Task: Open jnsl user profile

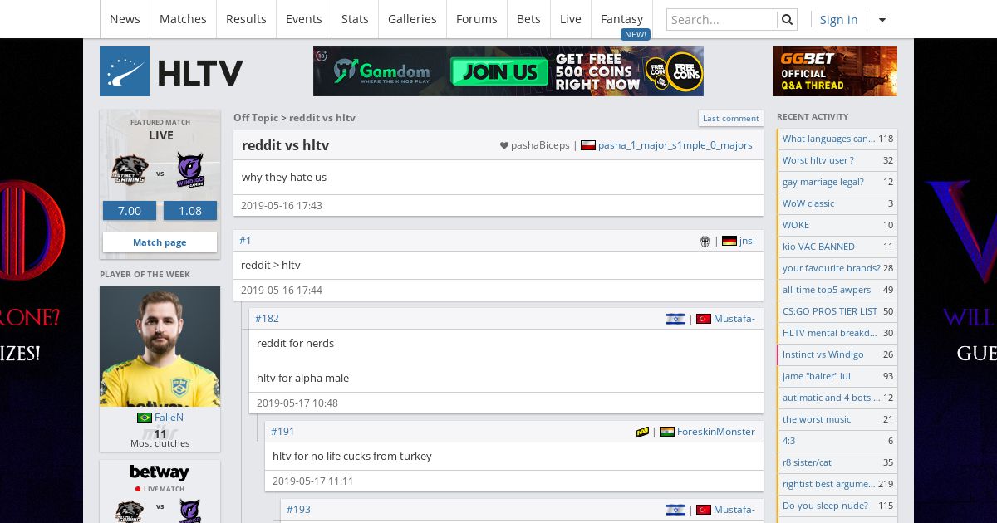Action: pos(747,241)
